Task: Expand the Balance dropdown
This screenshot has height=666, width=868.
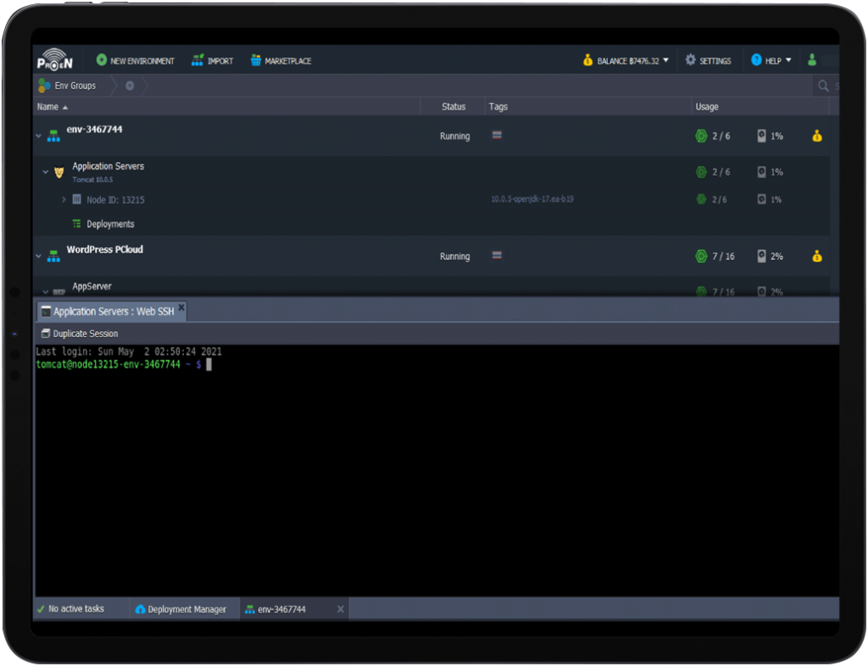Action: [x=626, y=61]
